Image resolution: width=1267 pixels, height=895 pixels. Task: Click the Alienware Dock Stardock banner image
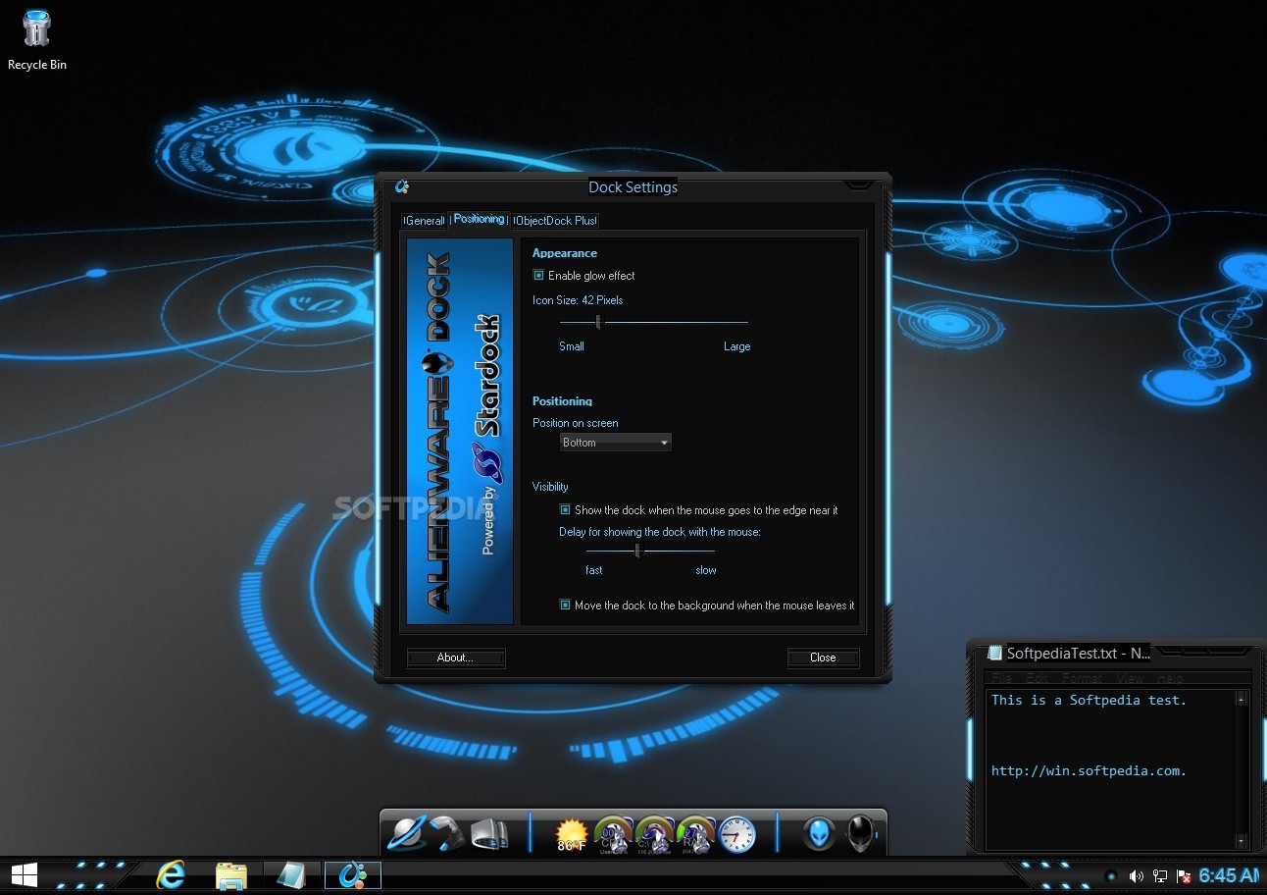pyautogui.click(x=460, y=431)
